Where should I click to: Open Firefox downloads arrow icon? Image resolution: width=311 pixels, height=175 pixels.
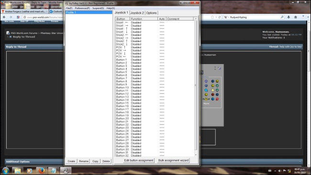tap(289, 17)
